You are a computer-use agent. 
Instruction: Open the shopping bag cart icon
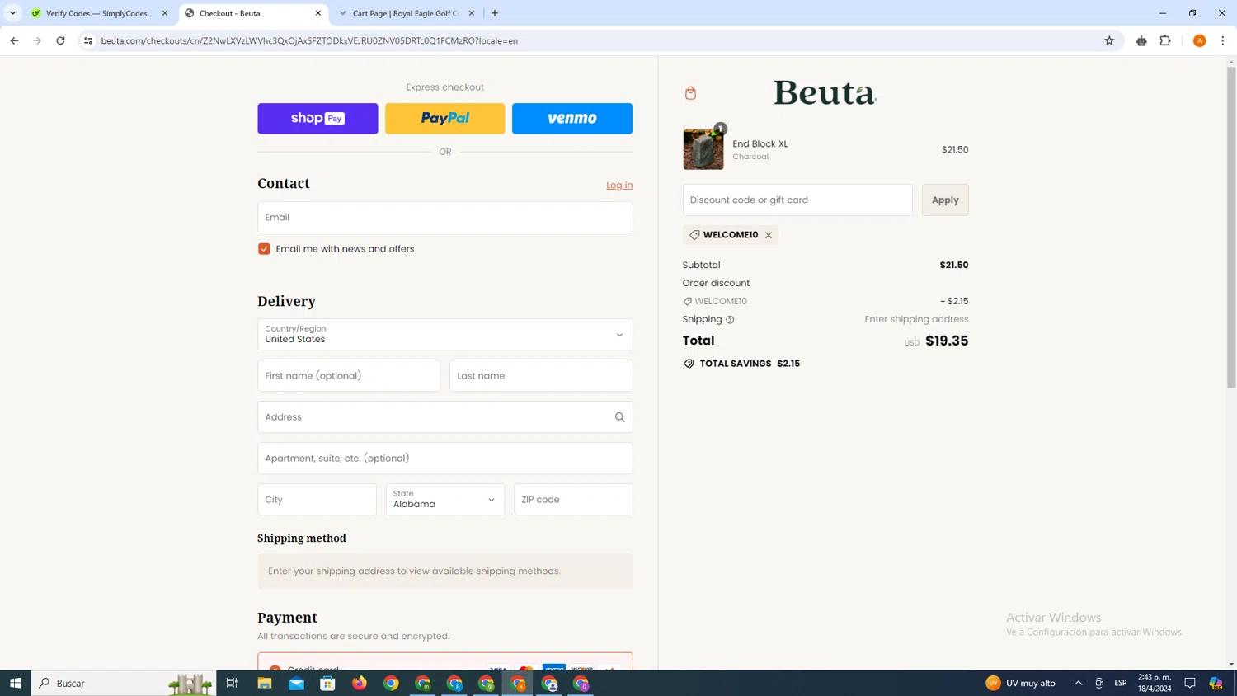pos(690,93)
